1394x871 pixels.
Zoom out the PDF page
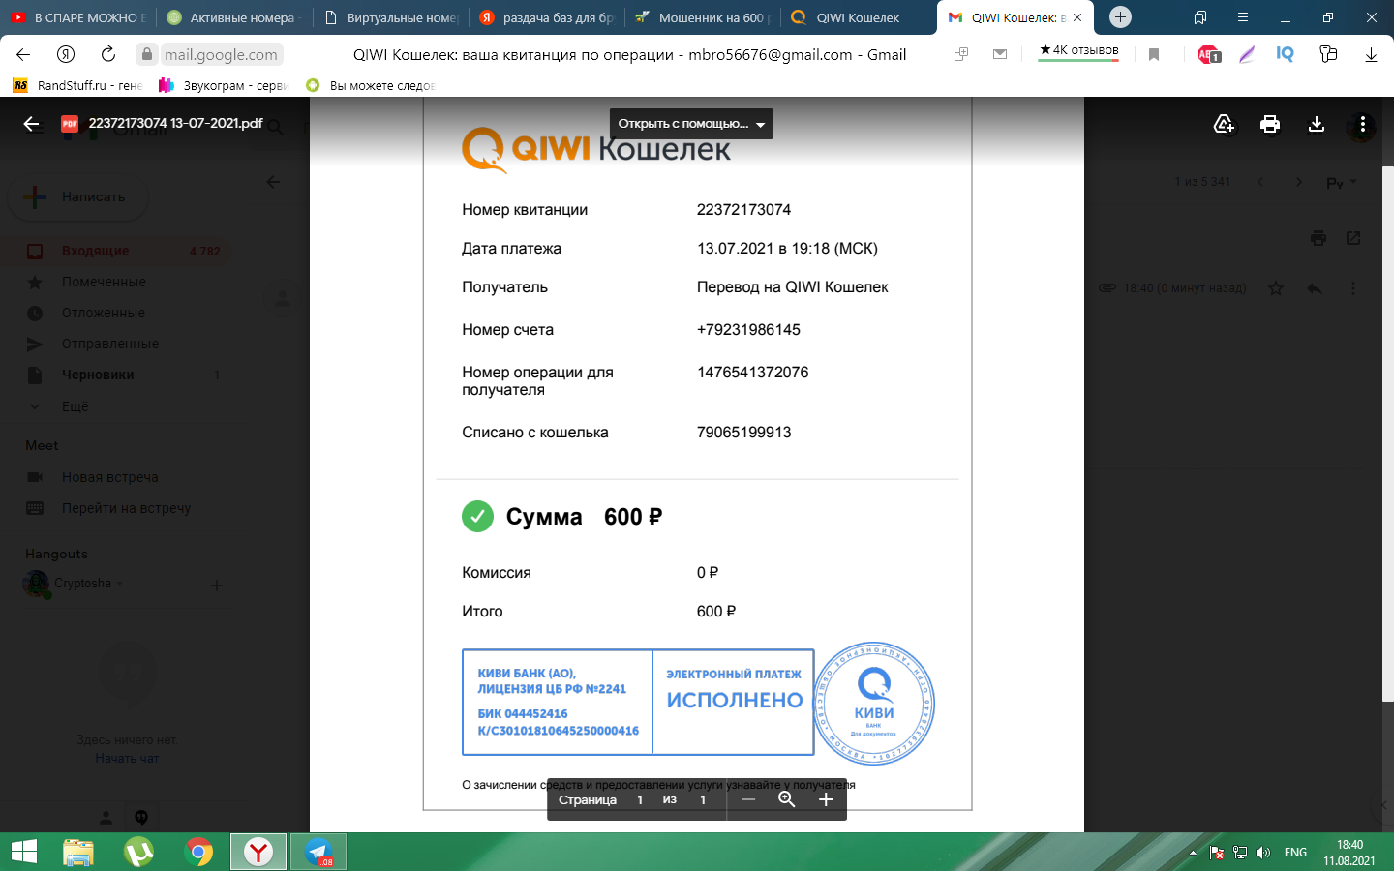[748, 799]
